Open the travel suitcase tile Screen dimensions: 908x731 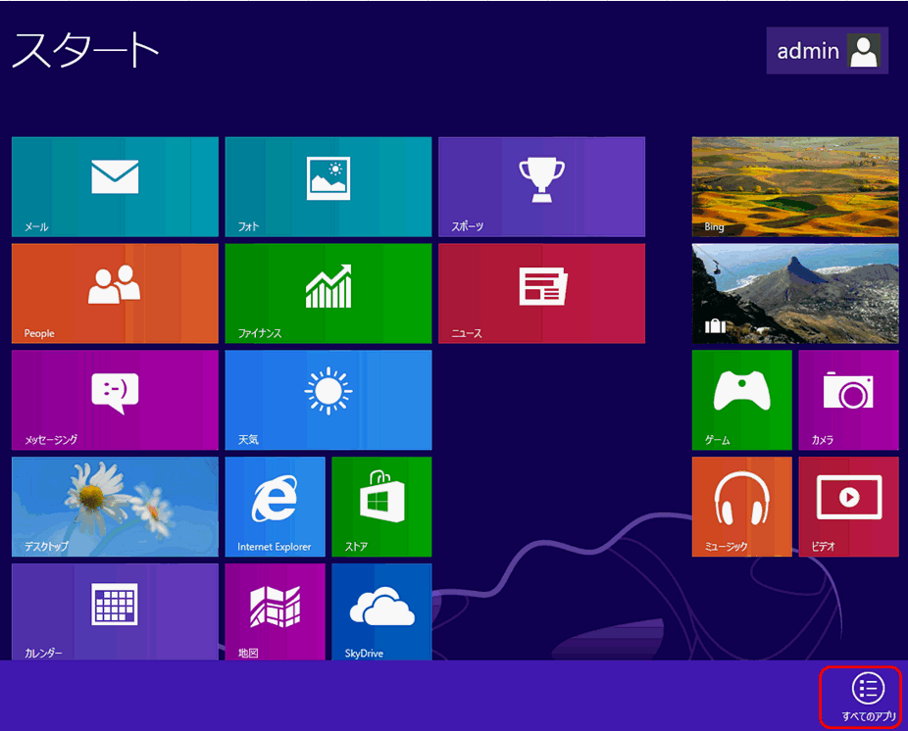click(x=795, y=293)
